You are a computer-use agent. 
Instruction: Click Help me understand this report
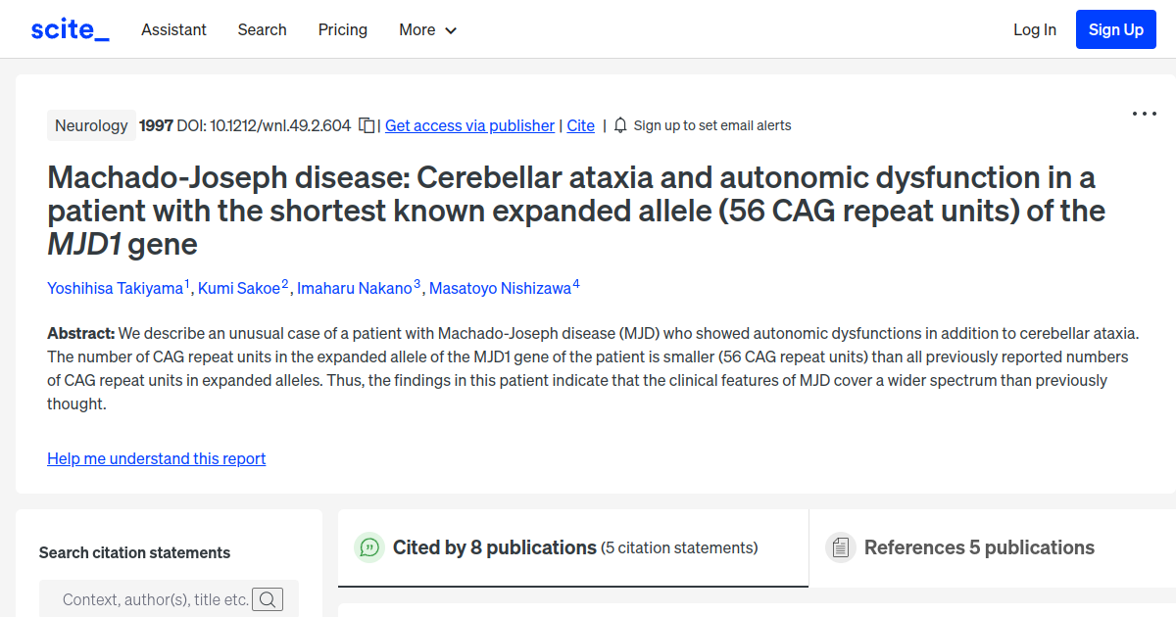pyautogui.click(x=157, y=458)
